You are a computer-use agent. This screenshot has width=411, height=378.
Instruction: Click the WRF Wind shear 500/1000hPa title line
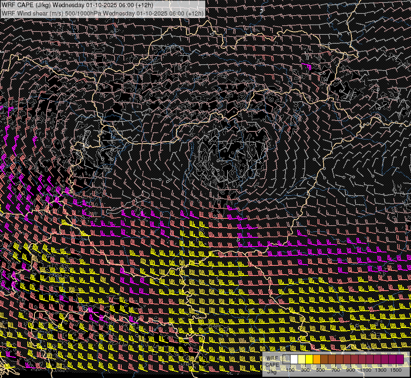[102, 13]
